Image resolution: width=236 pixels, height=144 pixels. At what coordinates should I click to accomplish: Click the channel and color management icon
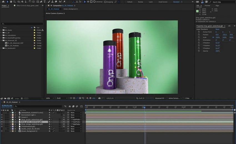(87, 98)
